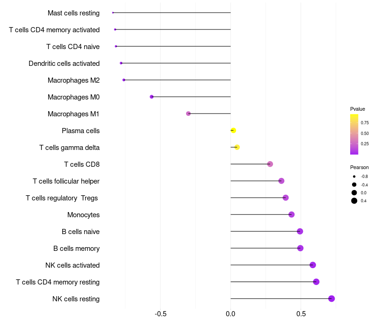Select the Macrophages M1 data point
This screenshot has height=327, width=374.
pyautogui.click(x=188, y=114)
